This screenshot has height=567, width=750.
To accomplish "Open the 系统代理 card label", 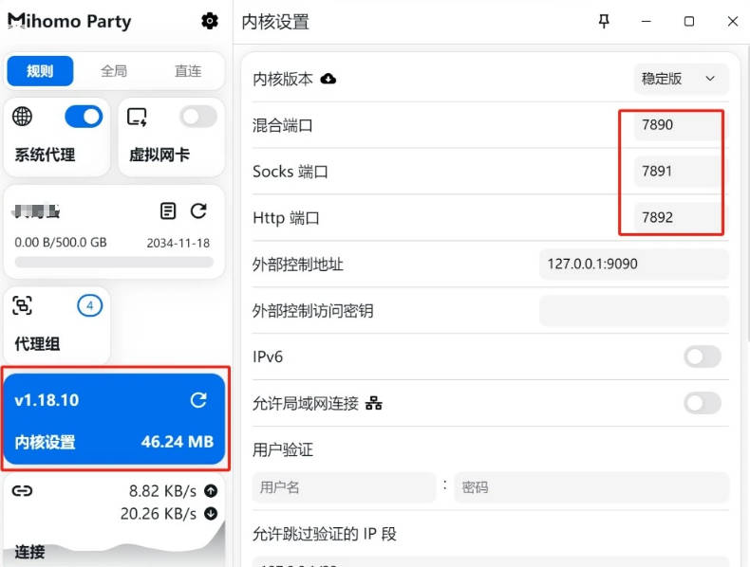I will pos(45,155).
